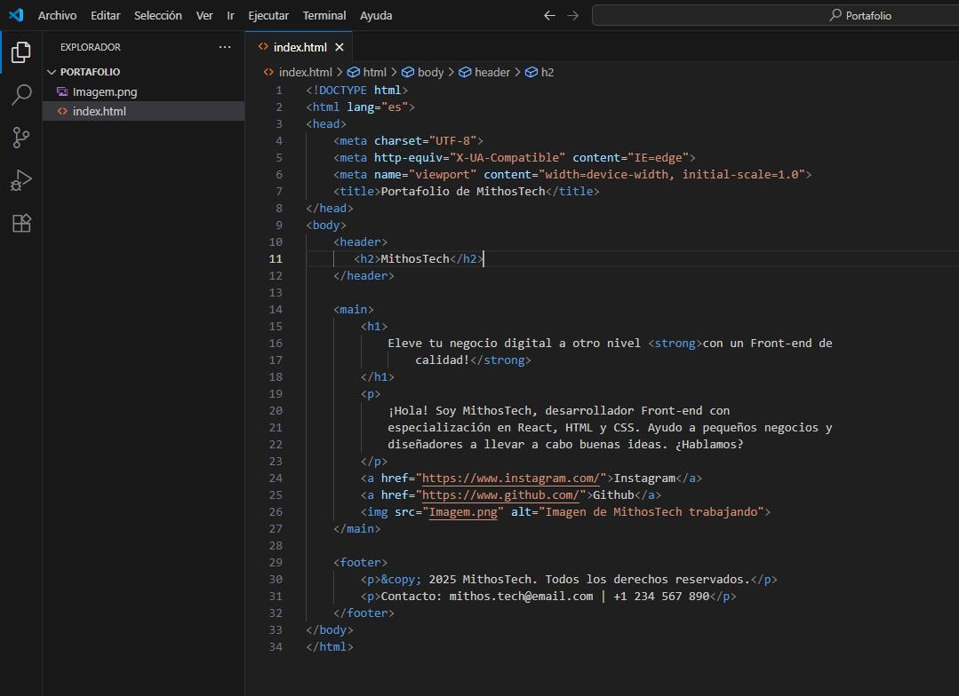Click the 'EXPLORADOR' panel title
The image size is (959, 696).
click(91, 47)
